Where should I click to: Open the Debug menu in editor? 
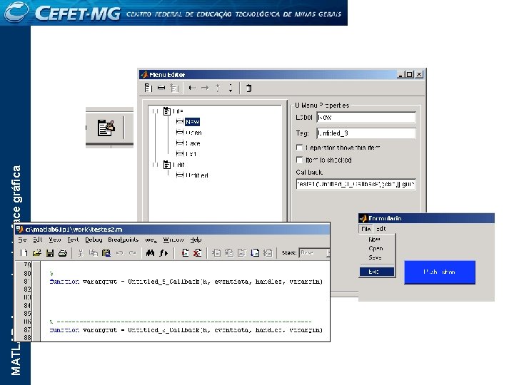click(x=94, y=240)
